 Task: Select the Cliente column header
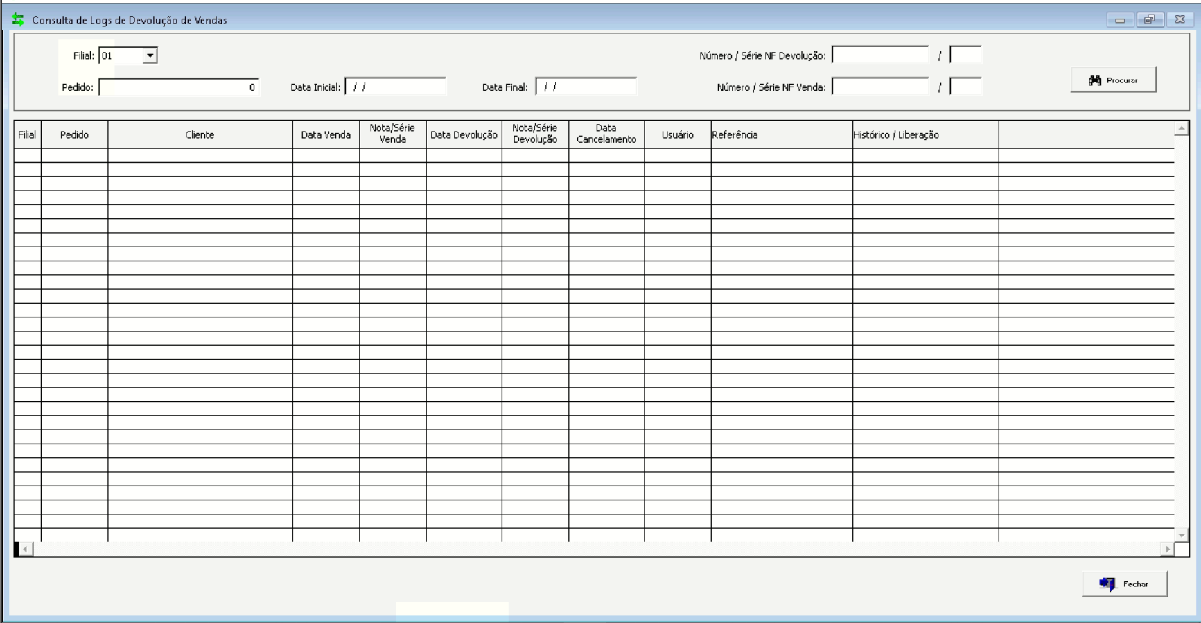click(200, 135)
